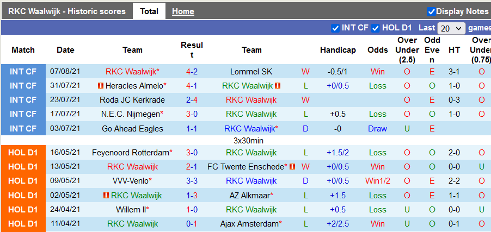Click the Ajax Amsterdam team name
Screen dimensions: 491x232
pyautogui.click(x=250, y=224)
